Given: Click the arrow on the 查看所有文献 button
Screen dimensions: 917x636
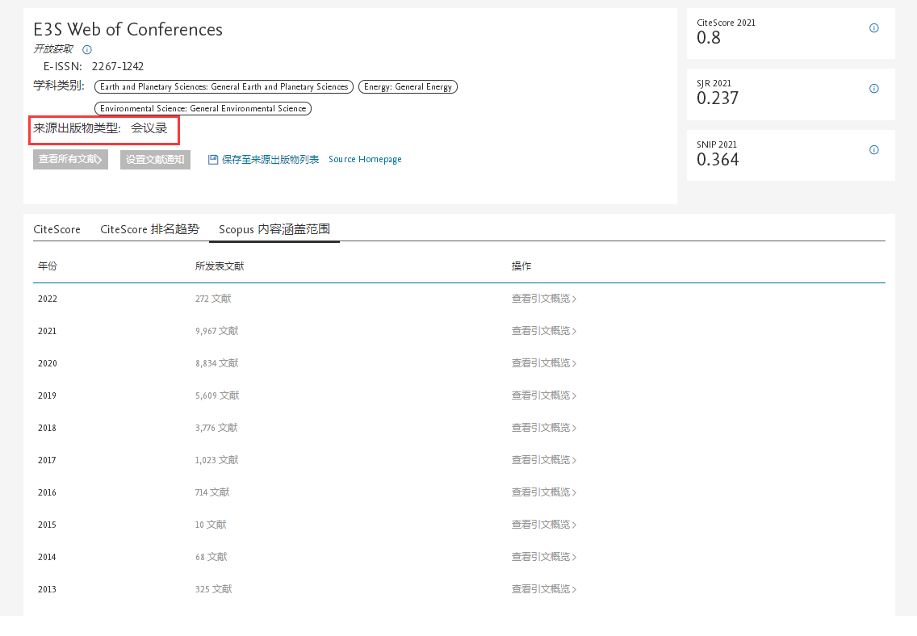Looking at the screenshot, I should point(98,159).
